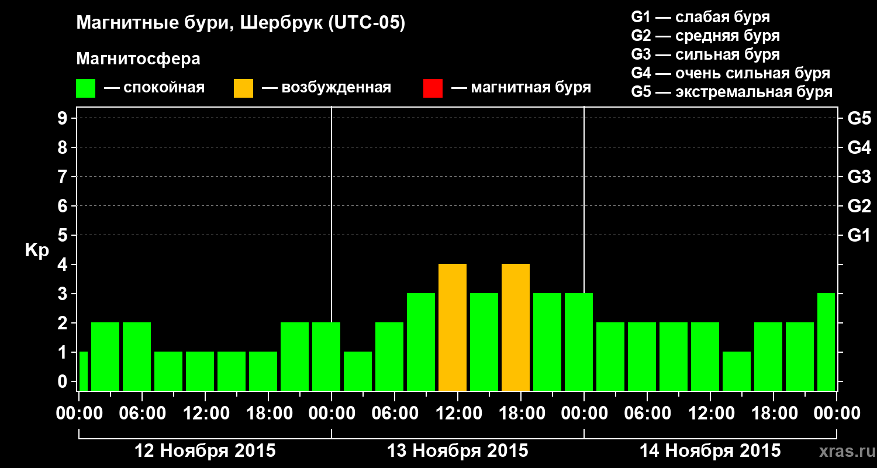Viewport: 877px width, 468px height.
Task: Click the orange 'возбужденная' legend swatch
Action: (244, 88)
